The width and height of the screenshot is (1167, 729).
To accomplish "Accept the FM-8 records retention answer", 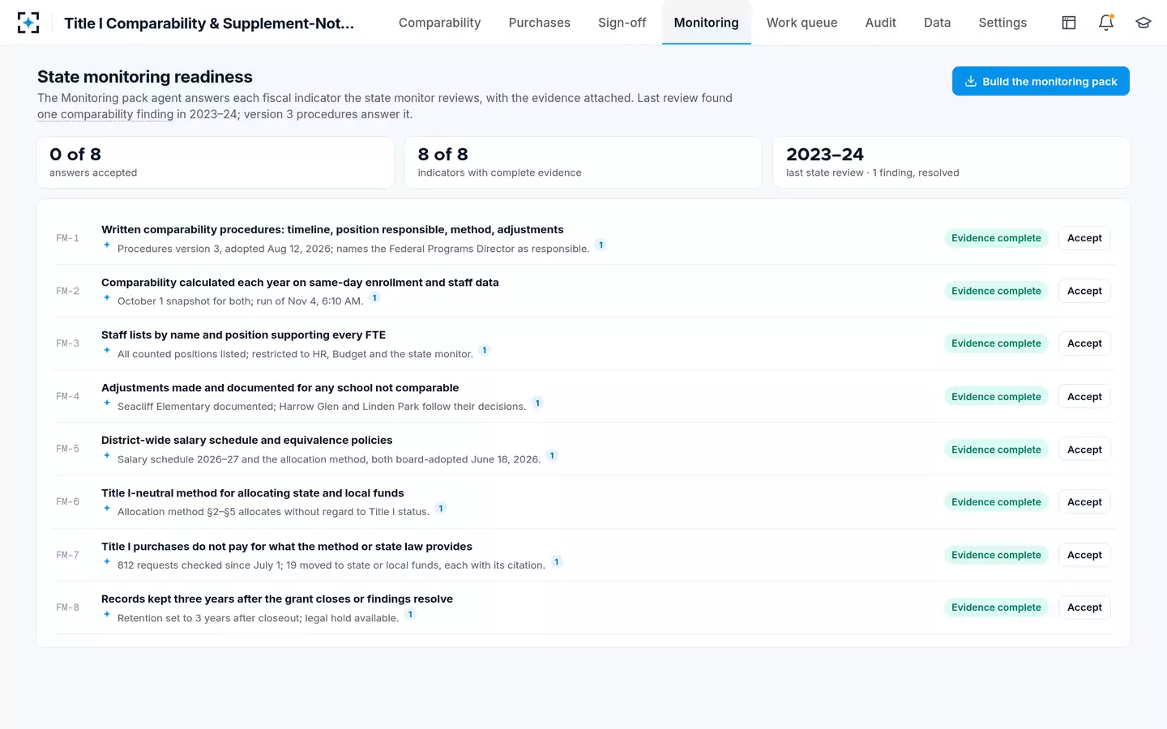I will coord(1084,607).
